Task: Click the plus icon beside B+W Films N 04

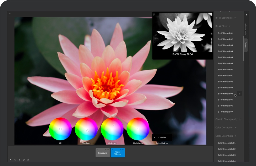Action: click(x=239, y=94)
